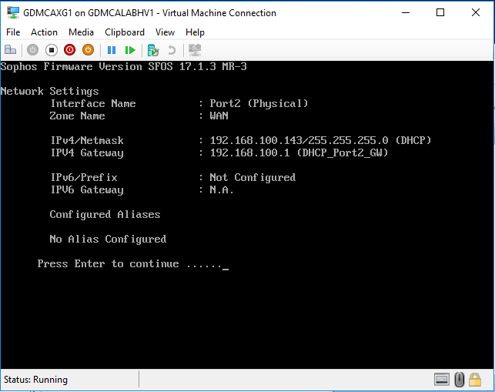Click the 'Press Enter to continue' prompt
The height and width of the screenshot is (392, 495).
pos(108,263)
